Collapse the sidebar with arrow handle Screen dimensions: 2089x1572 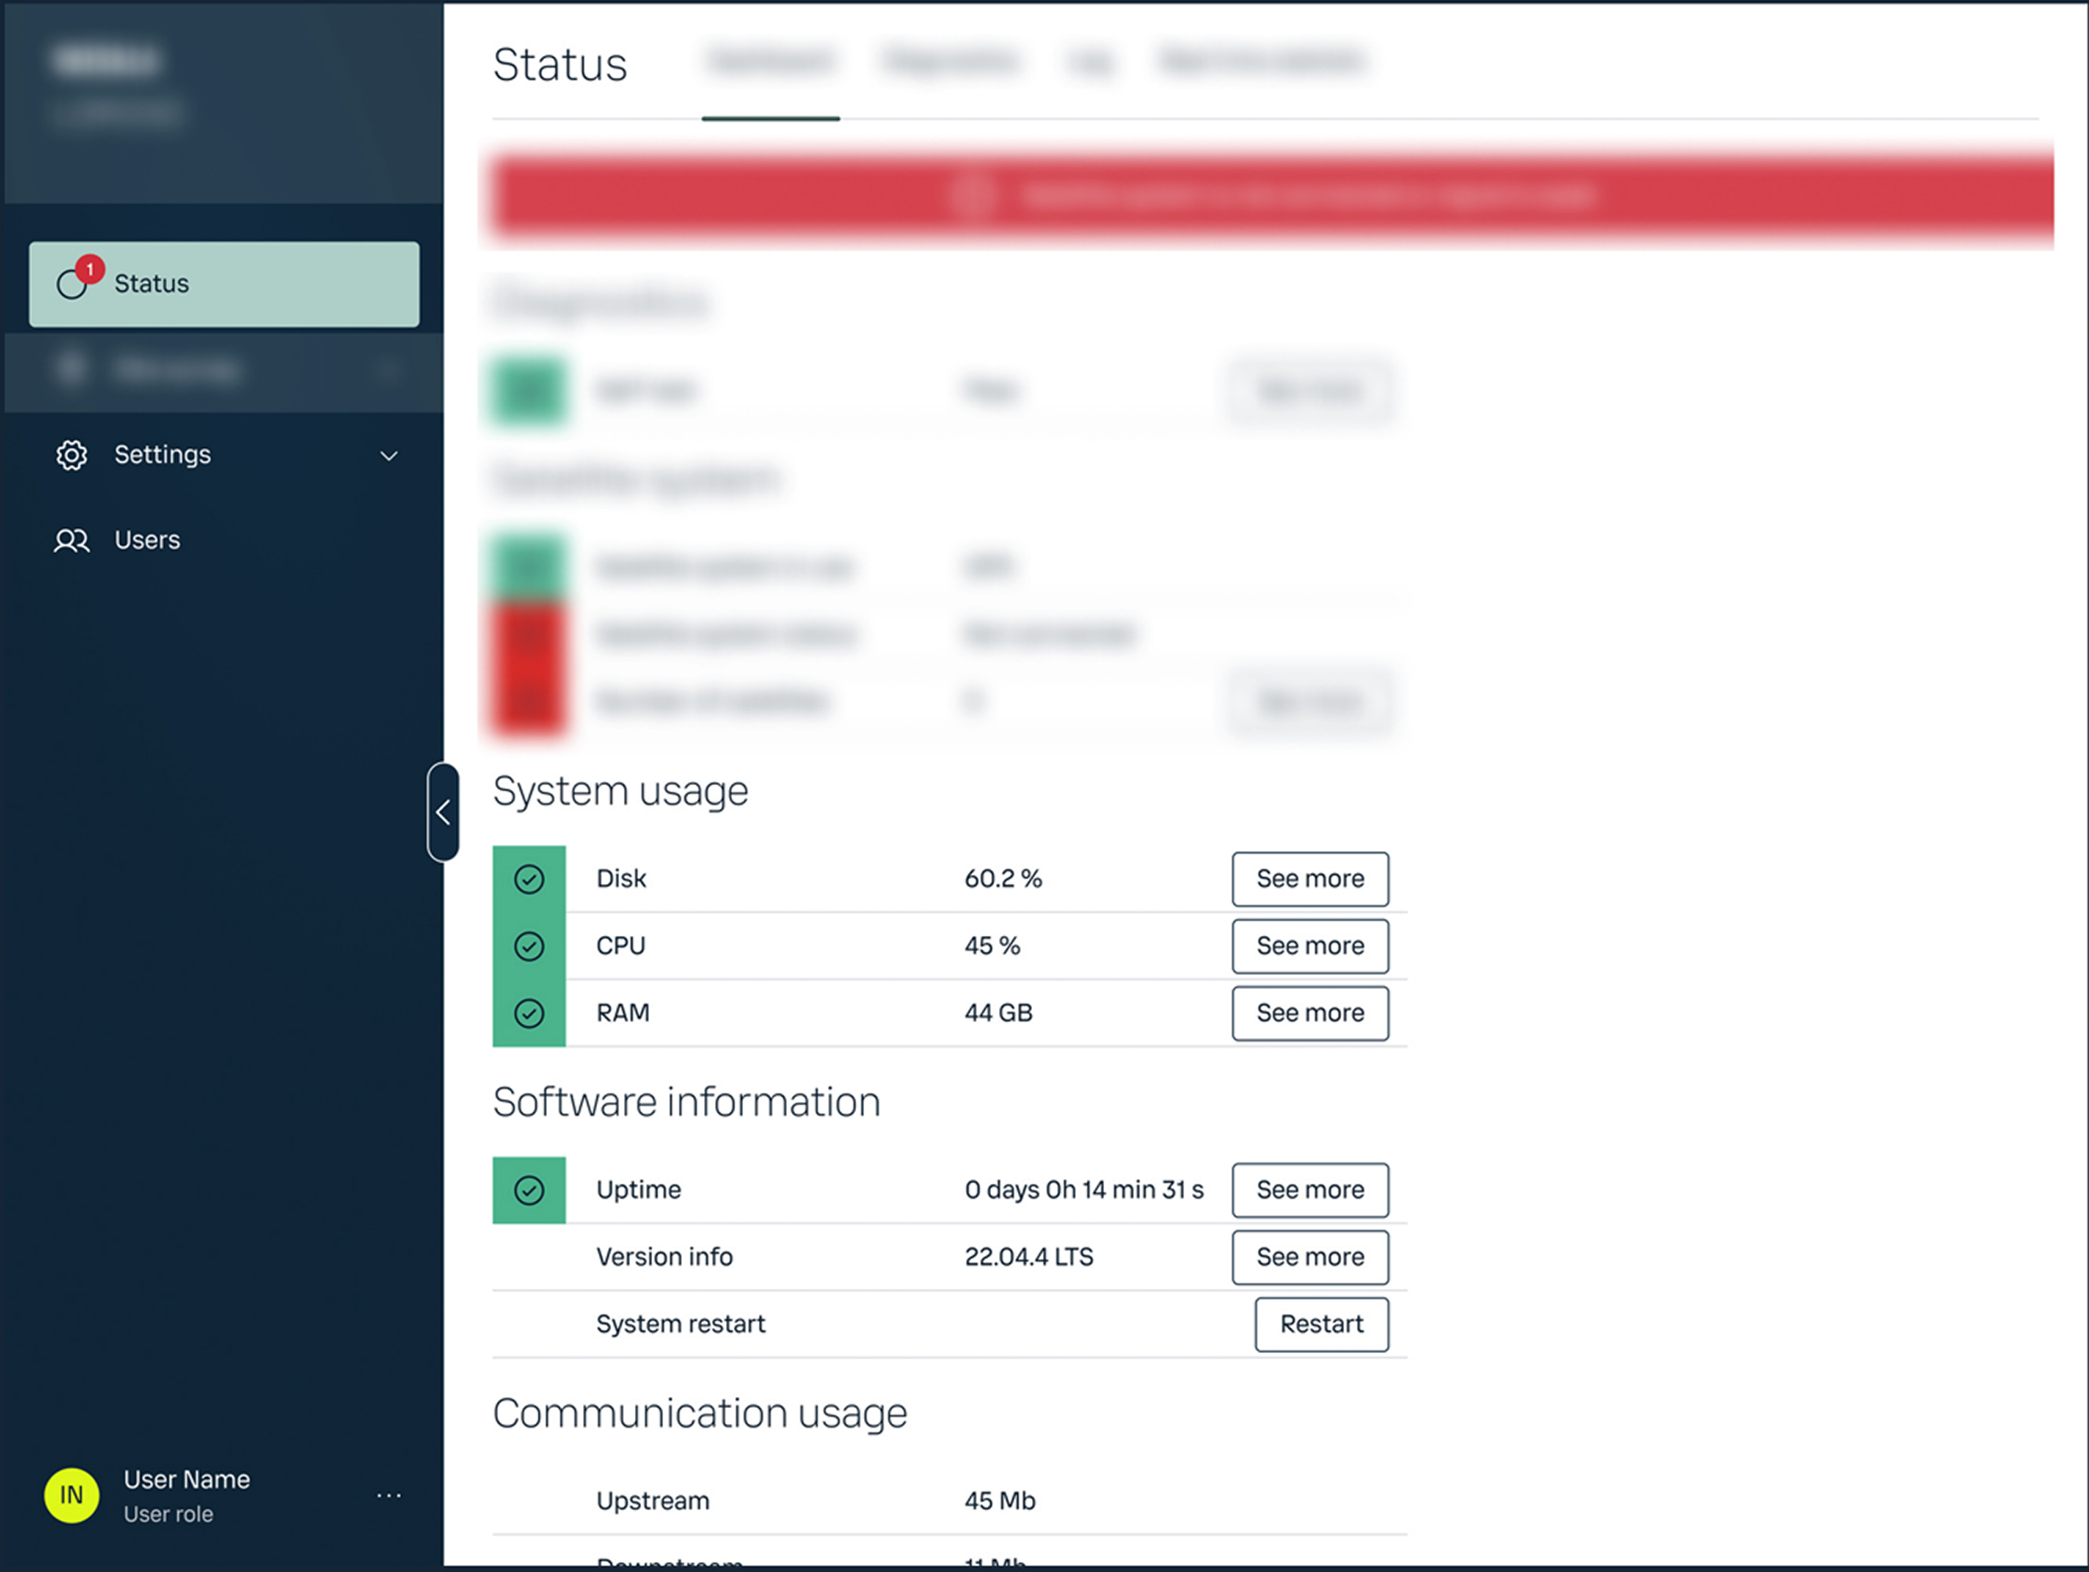(x=443, y=812)
